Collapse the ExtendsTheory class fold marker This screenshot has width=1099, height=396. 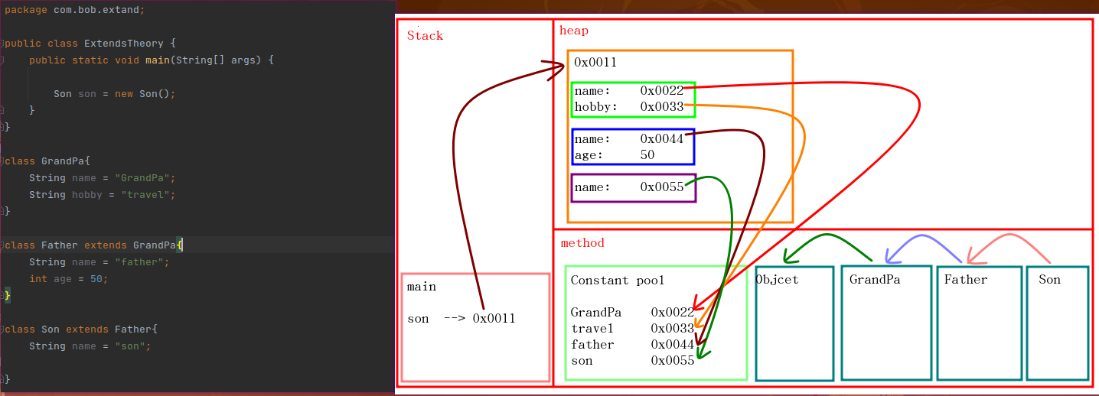pyautogui.click(x=3, y=44)
